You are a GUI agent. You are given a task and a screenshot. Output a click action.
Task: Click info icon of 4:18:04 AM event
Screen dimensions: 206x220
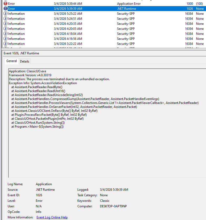[x=6, y=34]
